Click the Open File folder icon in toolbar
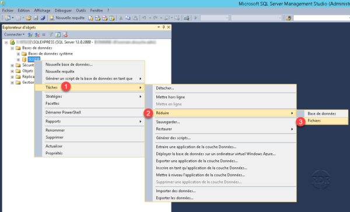 (29, 18)
